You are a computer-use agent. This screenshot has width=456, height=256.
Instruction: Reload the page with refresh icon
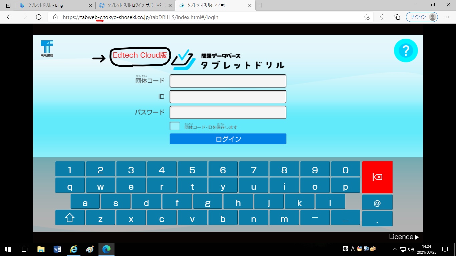pos(39,17)
